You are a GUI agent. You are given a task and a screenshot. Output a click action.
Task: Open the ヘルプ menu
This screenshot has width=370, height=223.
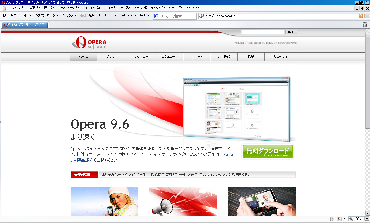[x=192, y=8]
